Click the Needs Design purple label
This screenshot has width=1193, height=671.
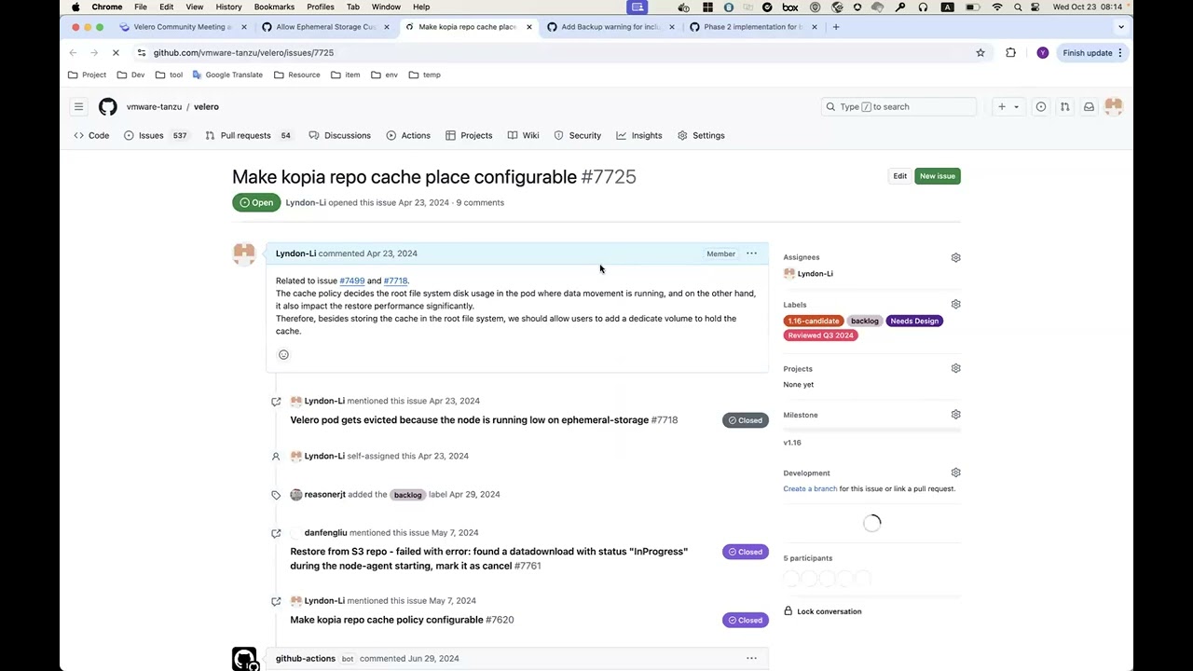(914, 322)
